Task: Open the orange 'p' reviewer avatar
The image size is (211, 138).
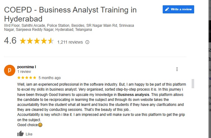Action: [x=9, y=70]
